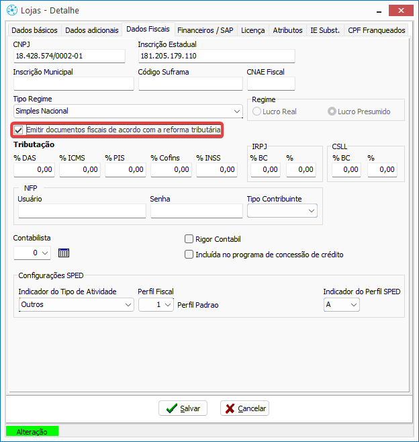The image size is (419, 442).
Task: Click the CNPJ input field
Action: [x=69, y=56]
